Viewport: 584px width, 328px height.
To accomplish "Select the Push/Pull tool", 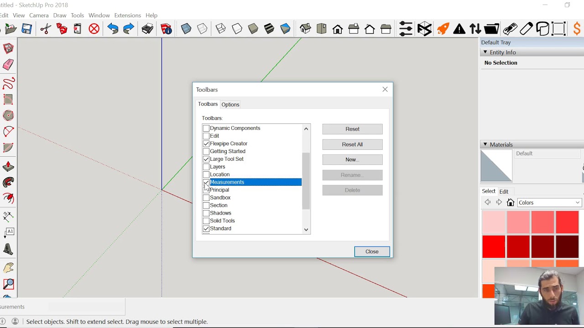I will (x=8, y=167).
